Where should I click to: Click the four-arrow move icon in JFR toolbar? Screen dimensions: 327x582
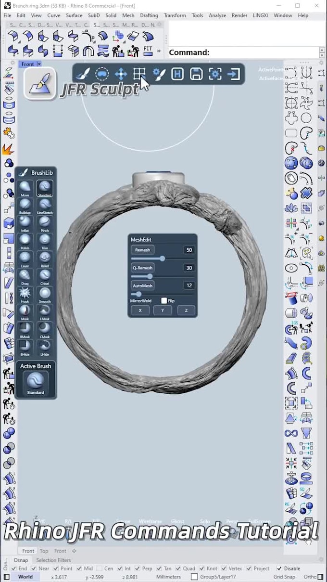point(121,74)
